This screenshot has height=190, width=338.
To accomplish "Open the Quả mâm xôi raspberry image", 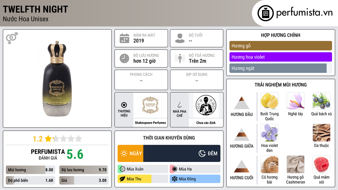I will tap(321, 164).
